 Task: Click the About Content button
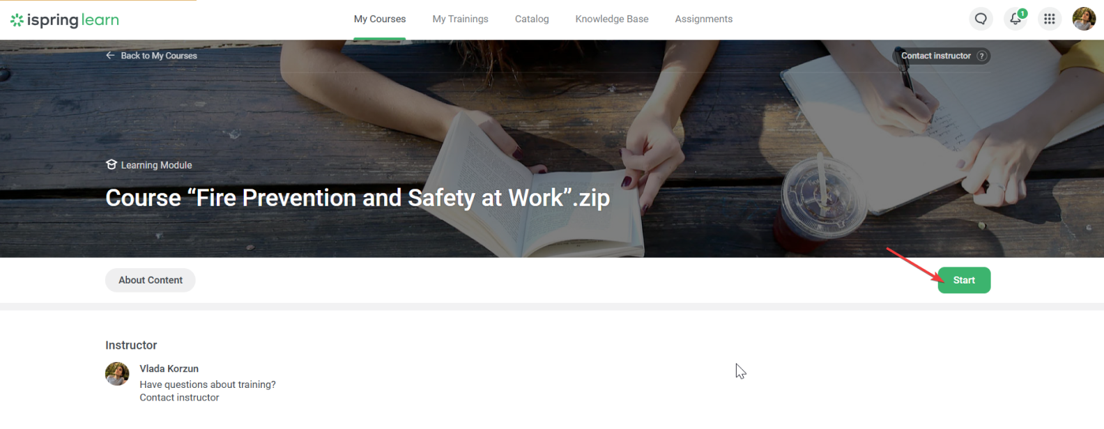(x=151, y=280)
